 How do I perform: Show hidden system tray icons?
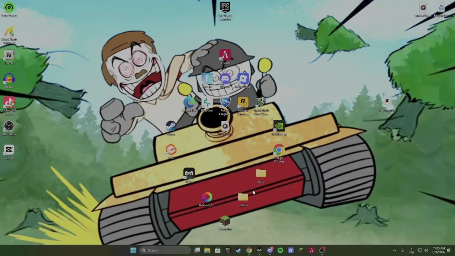point(395,250)
